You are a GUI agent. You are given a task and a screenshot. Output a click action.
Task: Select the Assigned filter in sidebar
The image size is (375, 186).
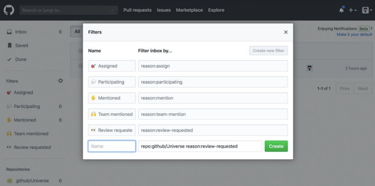tap(23, 92)
